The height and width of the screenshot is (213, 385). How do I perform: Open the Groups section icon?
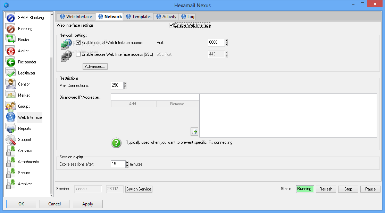pos(10,106)
